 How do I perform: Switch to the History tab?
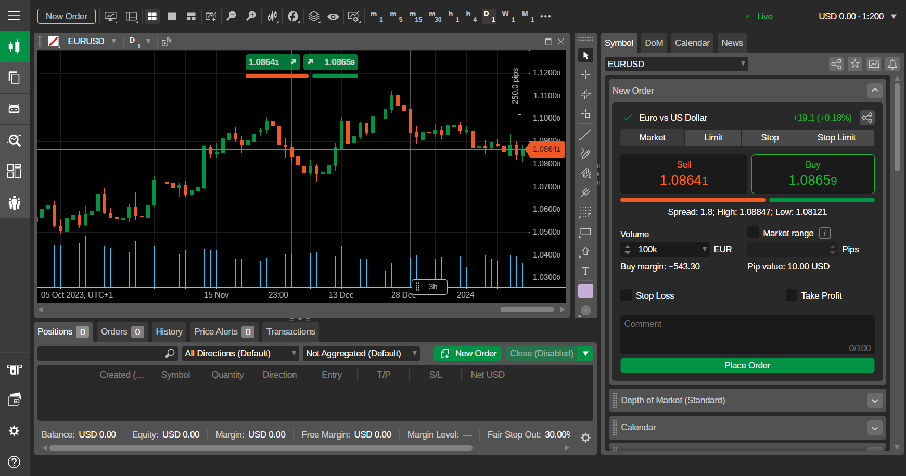point(169,332)
